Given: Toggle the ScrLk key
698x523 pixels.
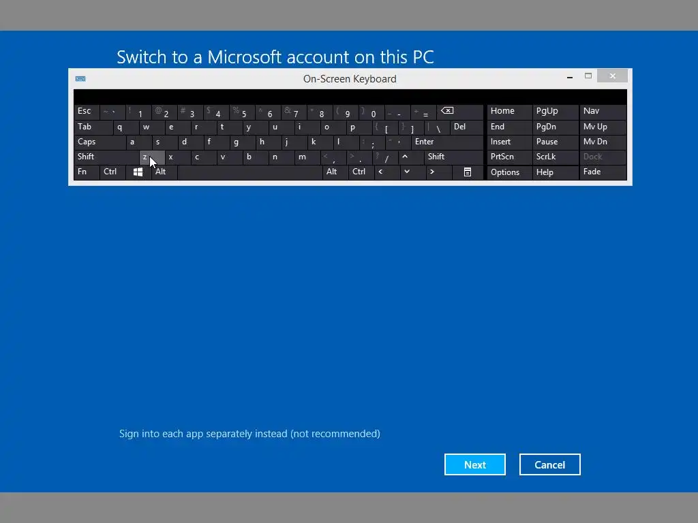Looking at the screenshot, I should pyautogui.click(x=556, y=157).
